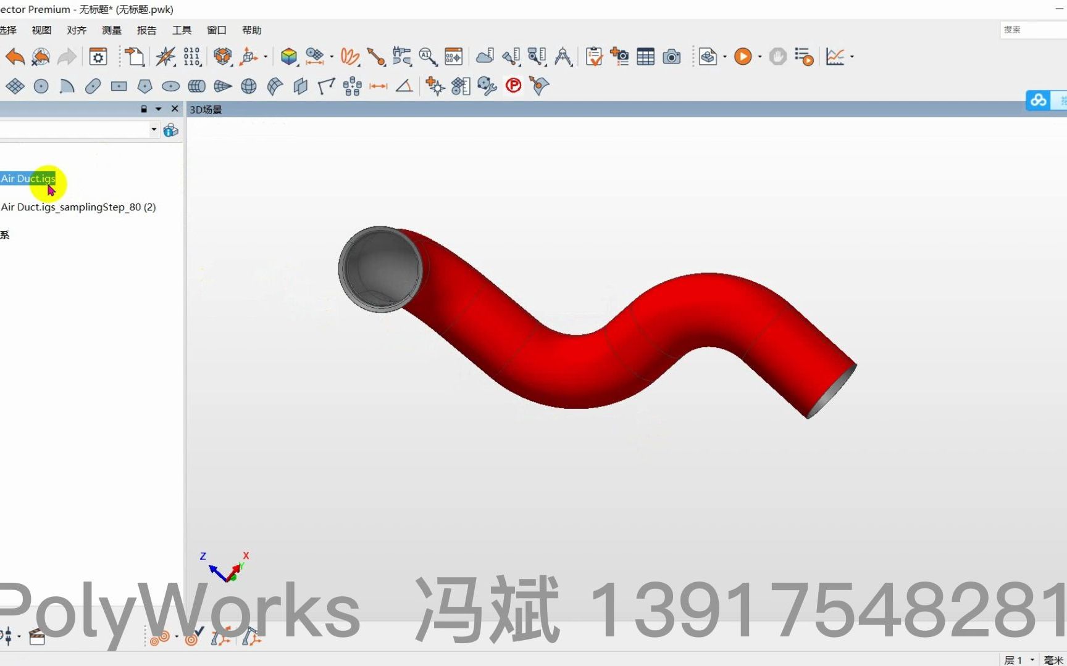Click the line chart trend icon

835,57
